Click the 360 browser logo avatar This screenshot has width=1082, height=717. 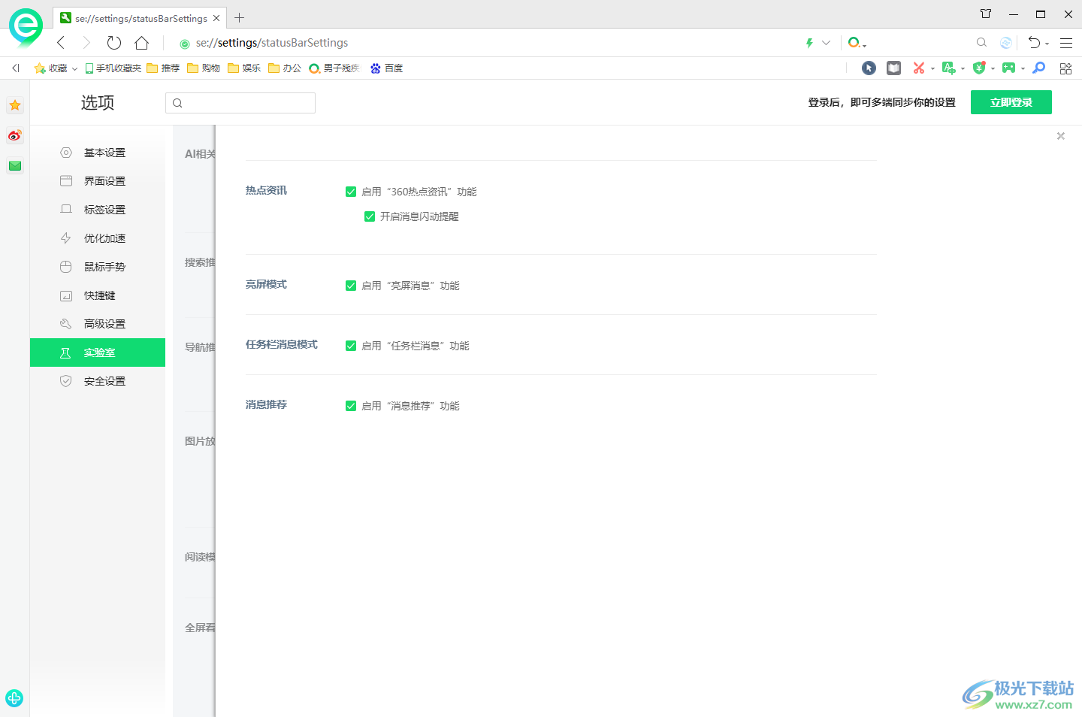click(26, 27)
